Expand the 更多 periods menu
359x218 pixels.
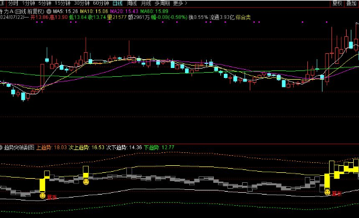pos(180,3)
